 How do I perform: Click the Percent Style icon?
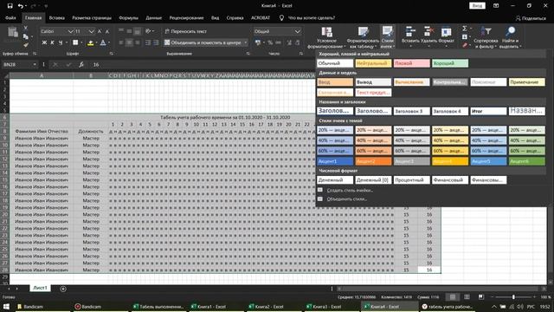pos(270,42)
